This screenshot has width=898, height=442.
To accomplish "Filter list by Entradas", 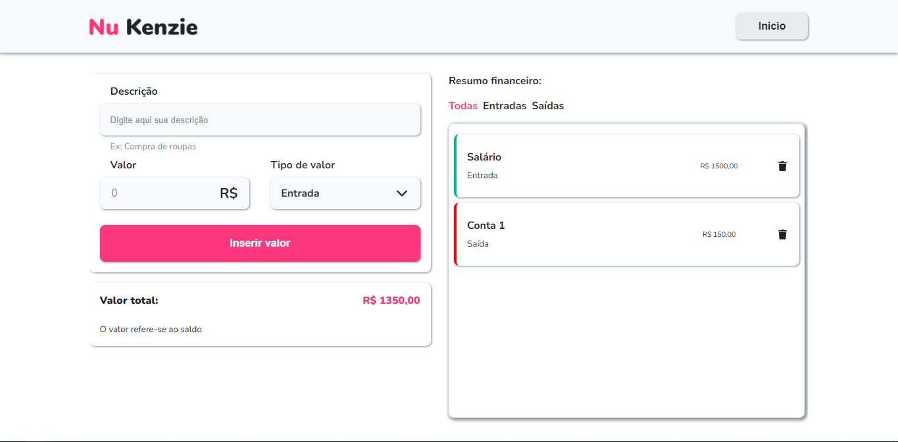I will pos(505,106).
